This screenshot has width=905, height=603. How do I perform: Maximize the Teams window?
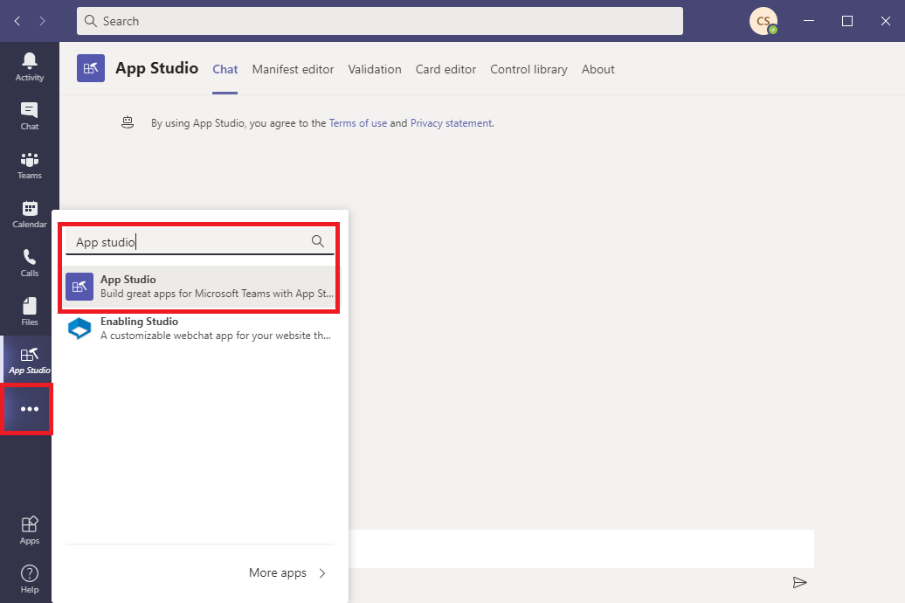846,21
